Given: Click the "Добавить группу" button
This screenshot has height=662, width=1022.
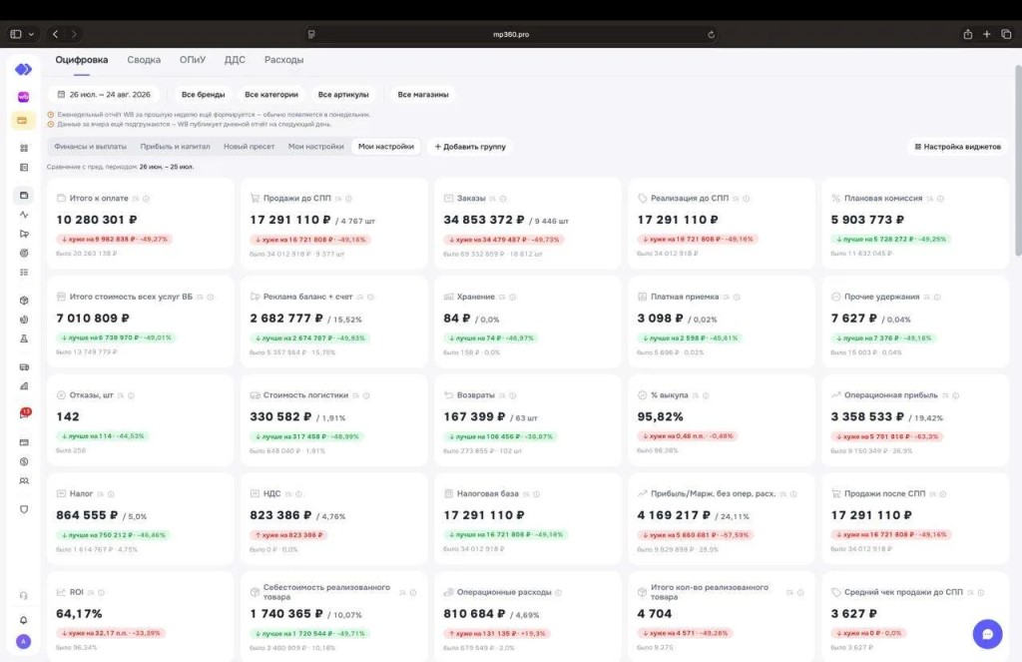Looking at the screenshot, I should 470,147.
